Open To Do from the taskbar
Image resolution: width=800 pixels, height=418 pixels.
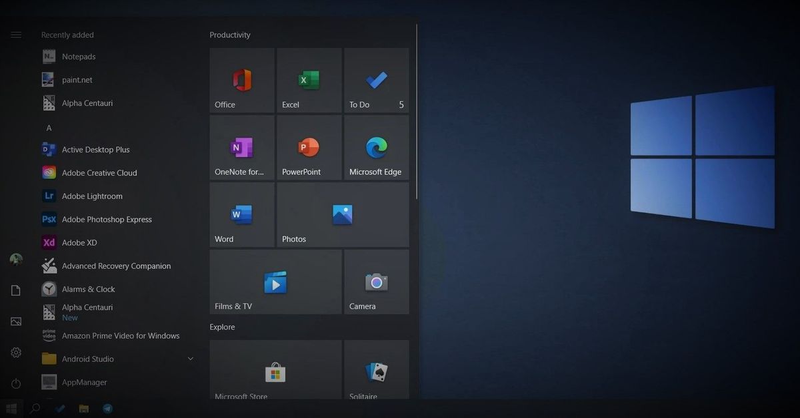(x=60, y=409)
